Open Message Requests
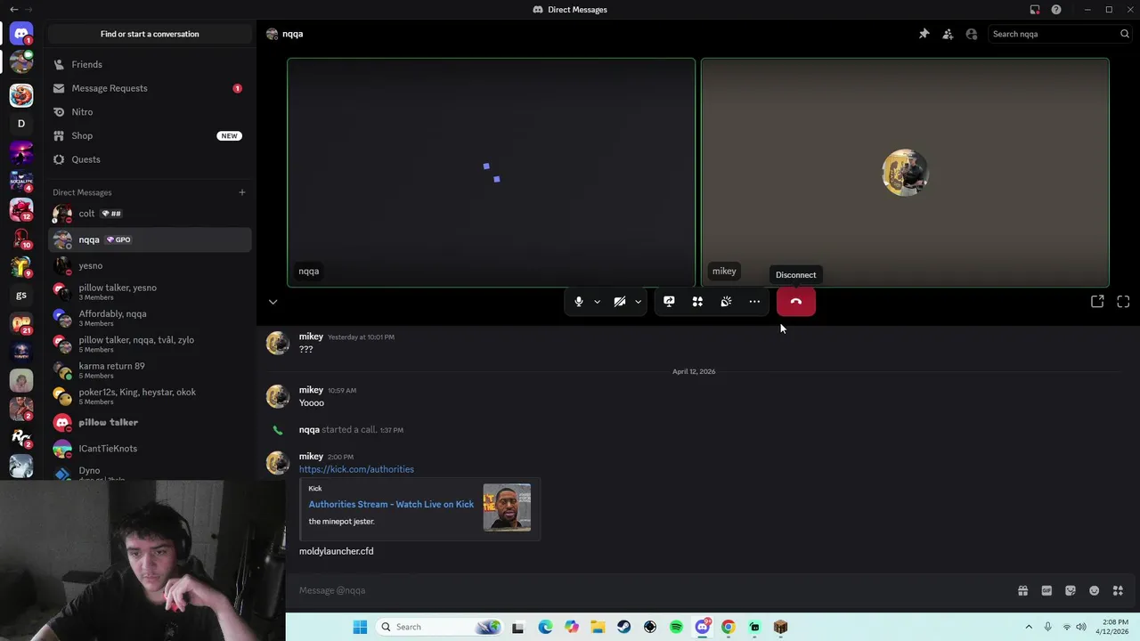Screen dimensions: 1140x641 pyautogui.click(x=150, y=88)
